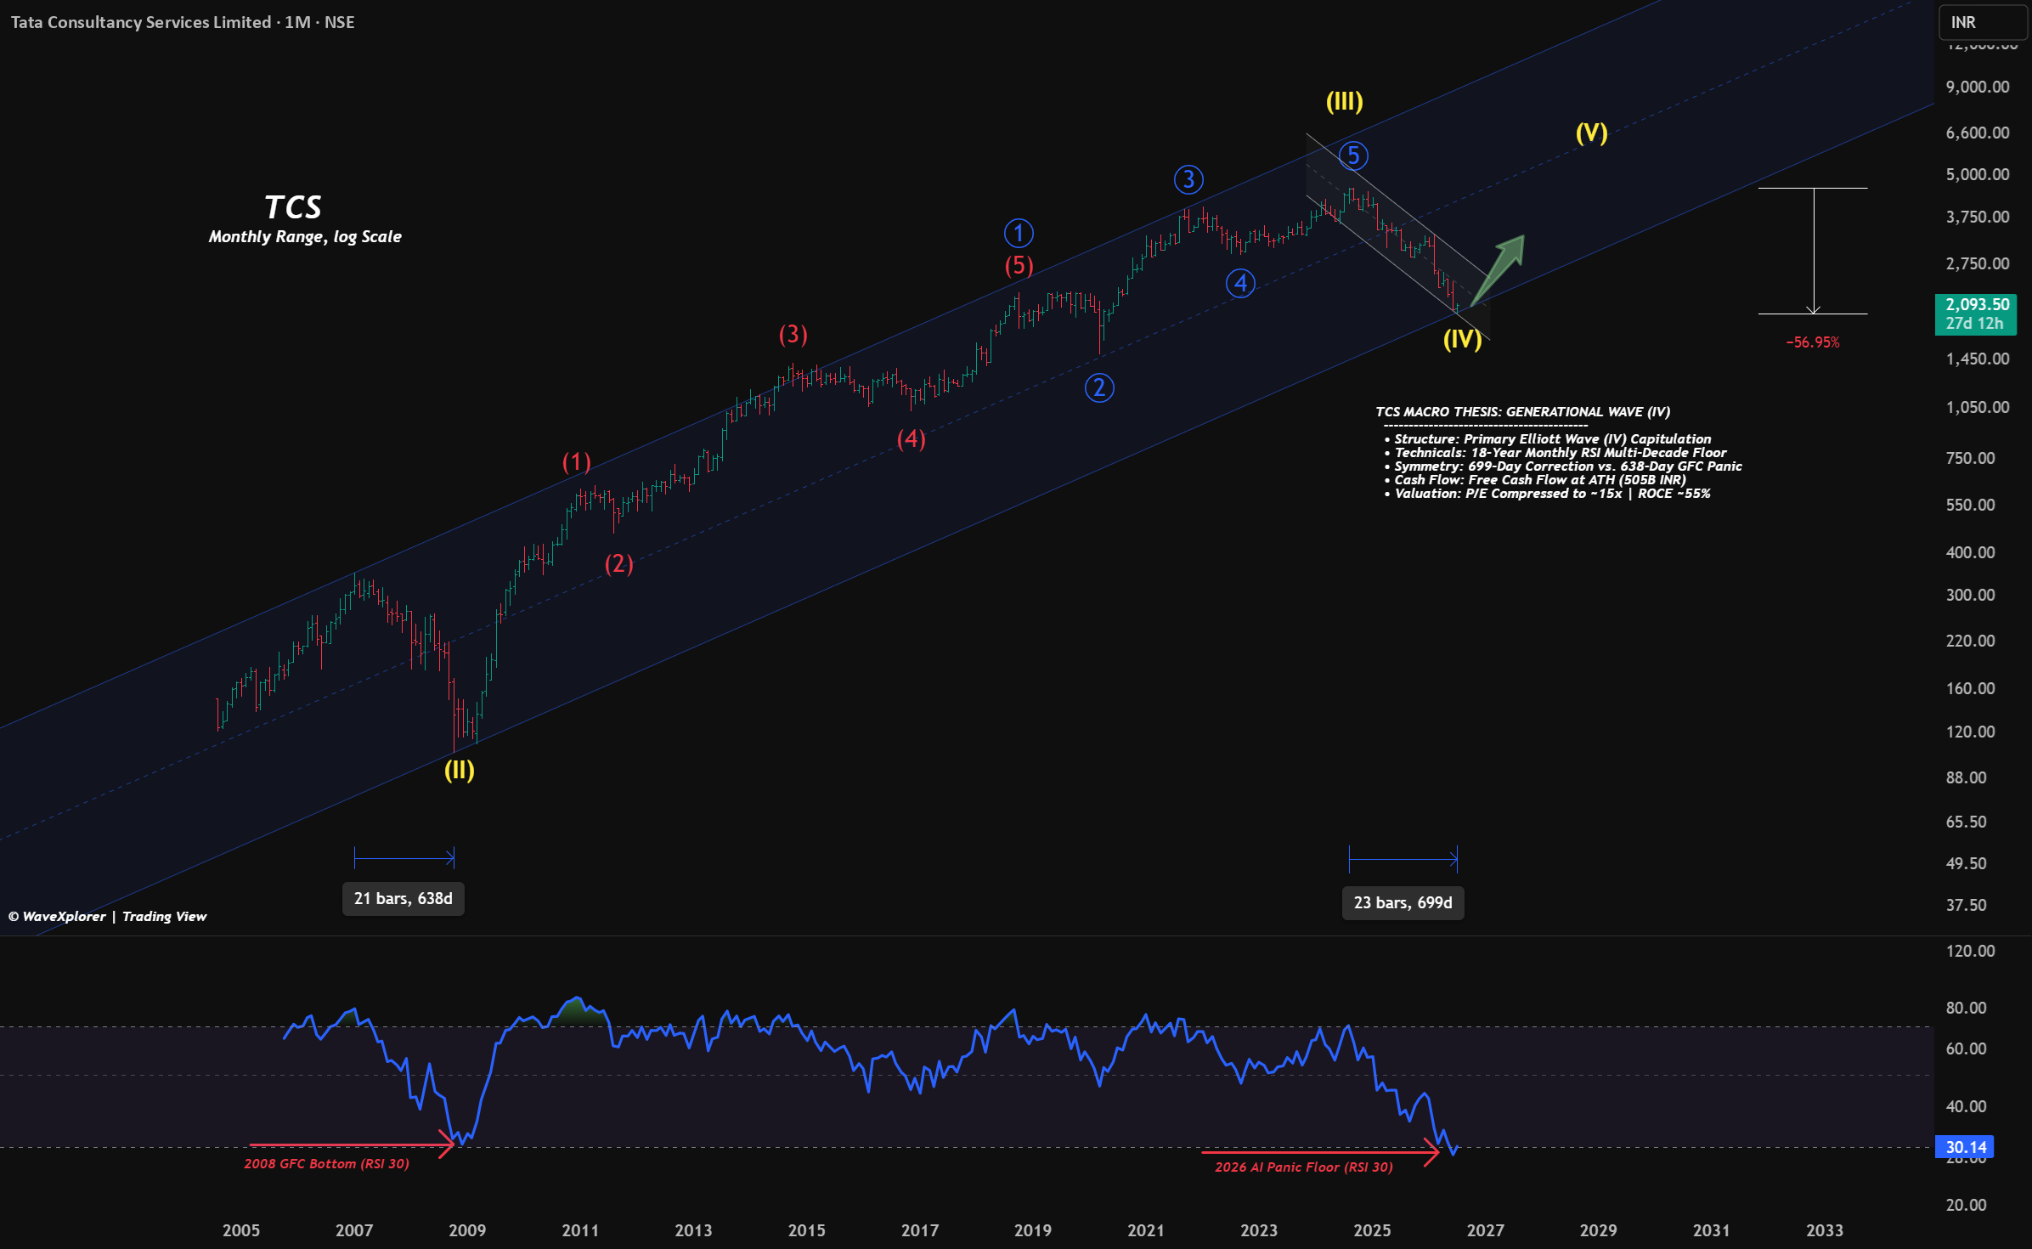Screen dimensions: 2032x1249
Task: Select the 1,450.00 price axis label
Action: 1978,359
